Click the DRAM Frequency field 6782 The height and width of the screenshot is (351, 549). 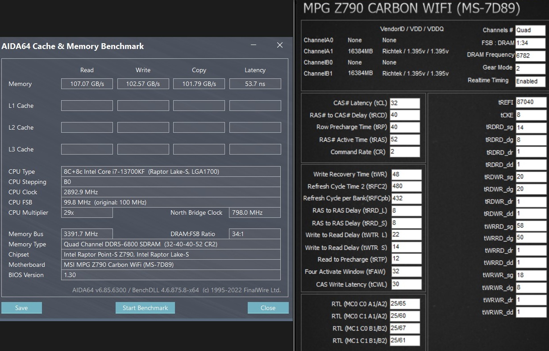(530, 56)
